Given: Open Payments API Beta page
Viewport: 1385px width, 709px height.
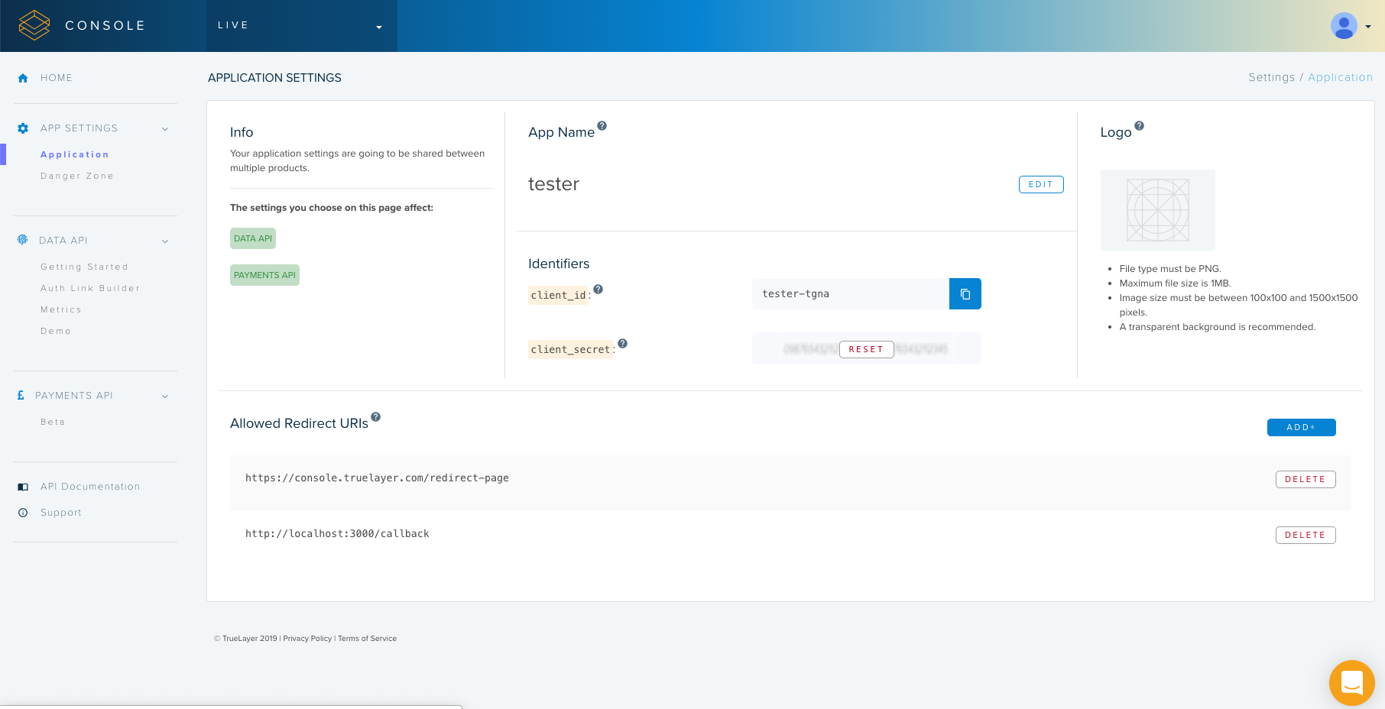Looking at the screenshot, I should (x=53, y=422).
